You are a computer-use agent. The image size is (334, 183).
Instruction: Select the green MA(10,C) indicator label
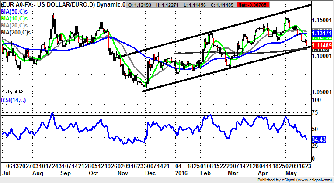(15, 20)
